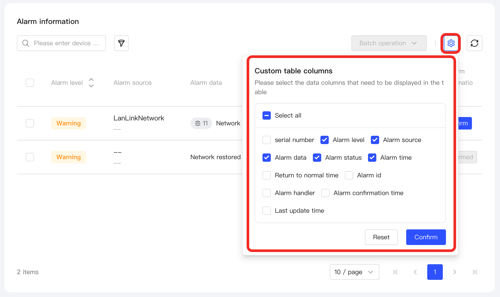
Task: Check the Alarm id column
Action: coord(349,175)
